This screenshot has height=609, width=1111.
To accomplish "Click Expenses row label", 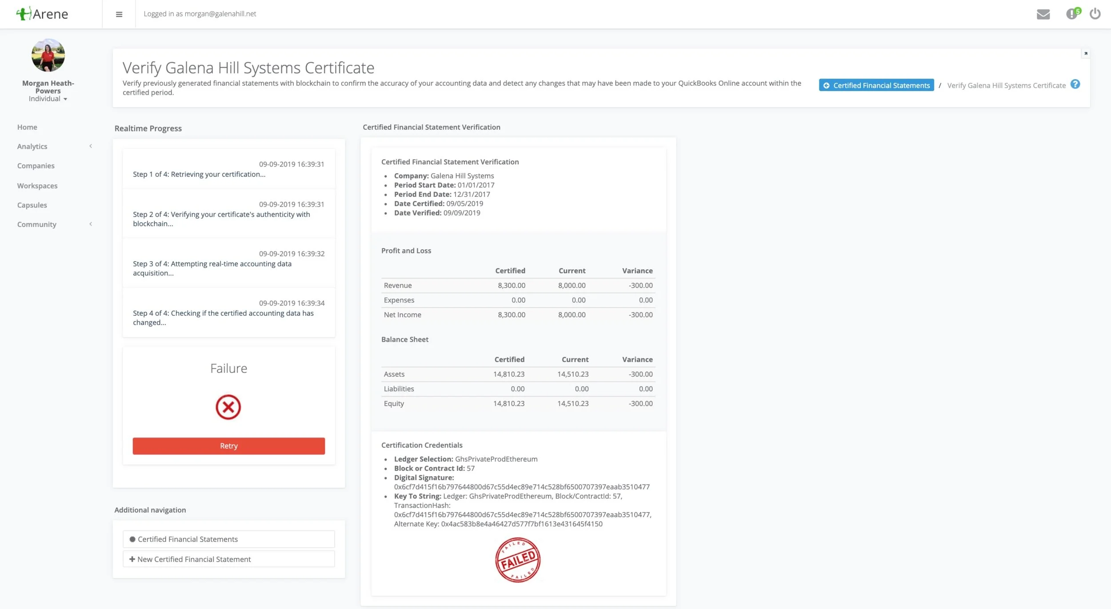I will (399, 300).
